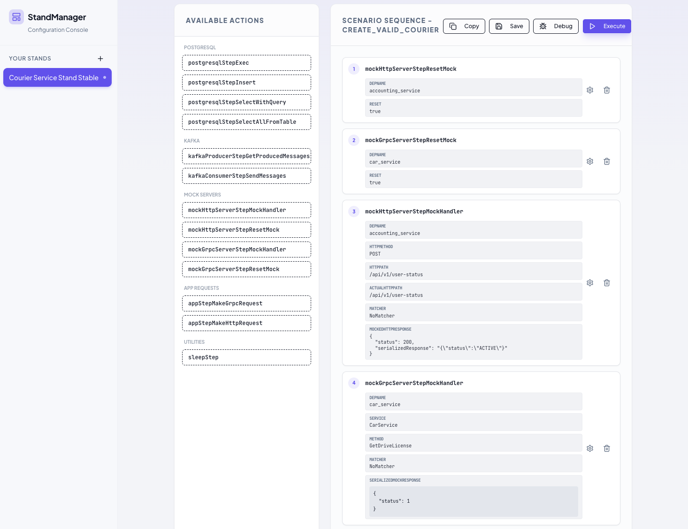Add the postgresqlStepExec action
The width and height of the screenshot is (688, 529).
click(x=246, y=63)
